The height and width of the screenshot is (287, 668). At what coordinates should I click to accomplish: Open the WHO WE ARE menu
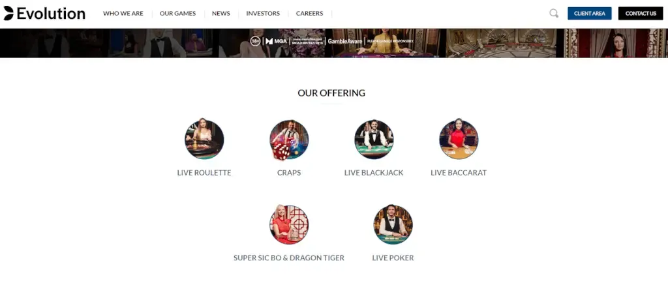[123, 14]
